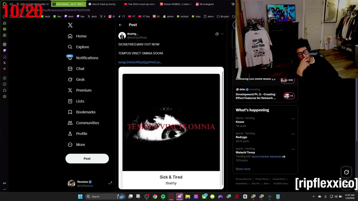Open floating Grok button

(346, 172)
